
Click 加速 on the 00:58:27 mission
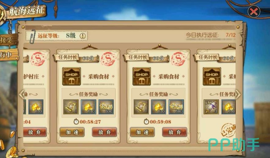tap(72, 132)
